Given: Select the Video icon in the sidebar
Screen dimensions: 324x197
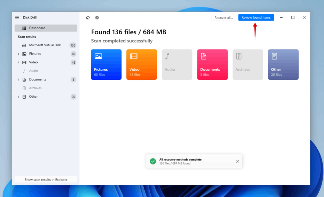Looking at the screenshot, I should pos(24,62).
